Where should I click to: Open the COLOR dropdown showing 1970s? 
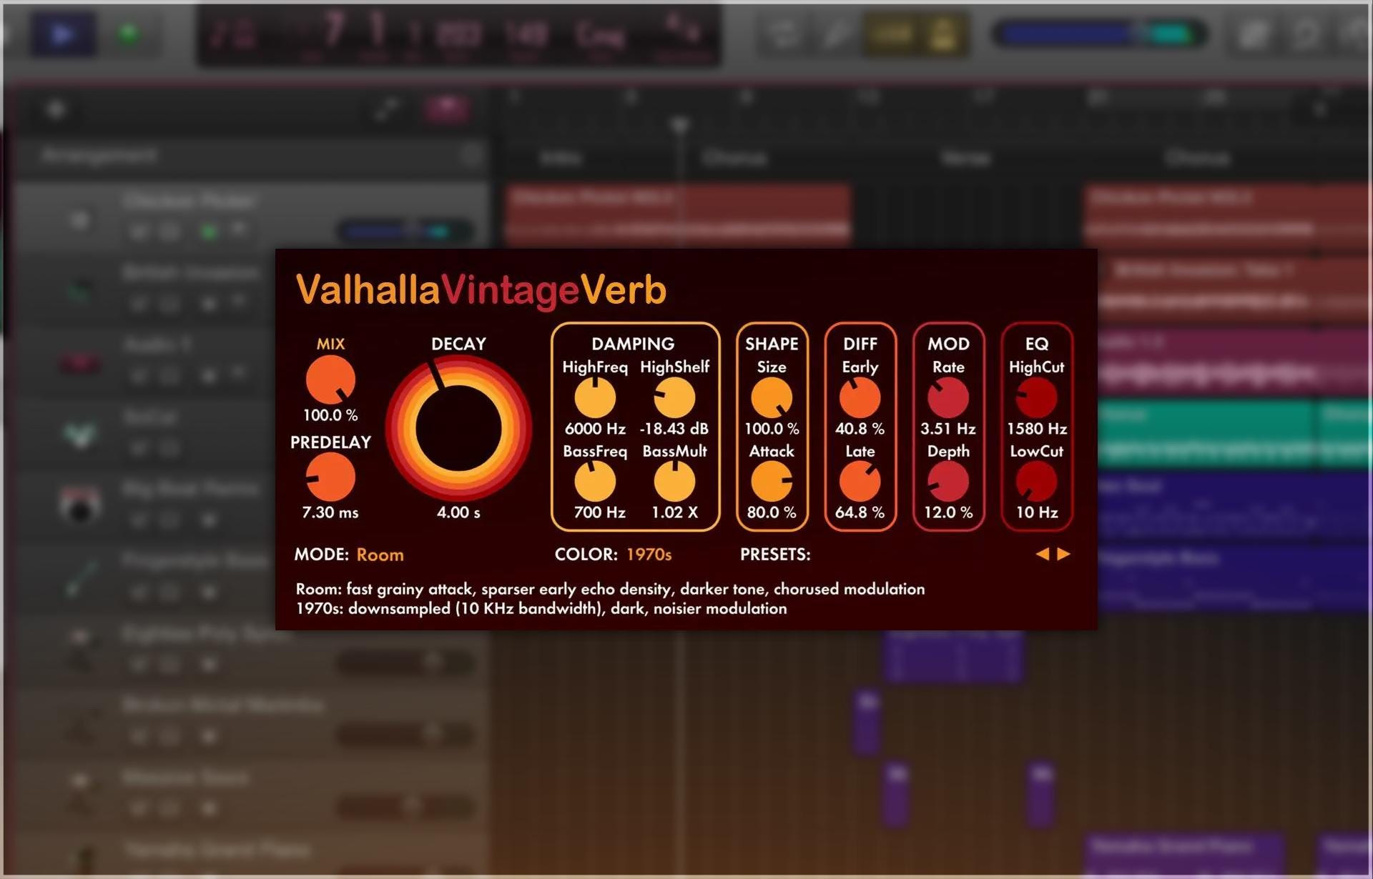point(649,555)
